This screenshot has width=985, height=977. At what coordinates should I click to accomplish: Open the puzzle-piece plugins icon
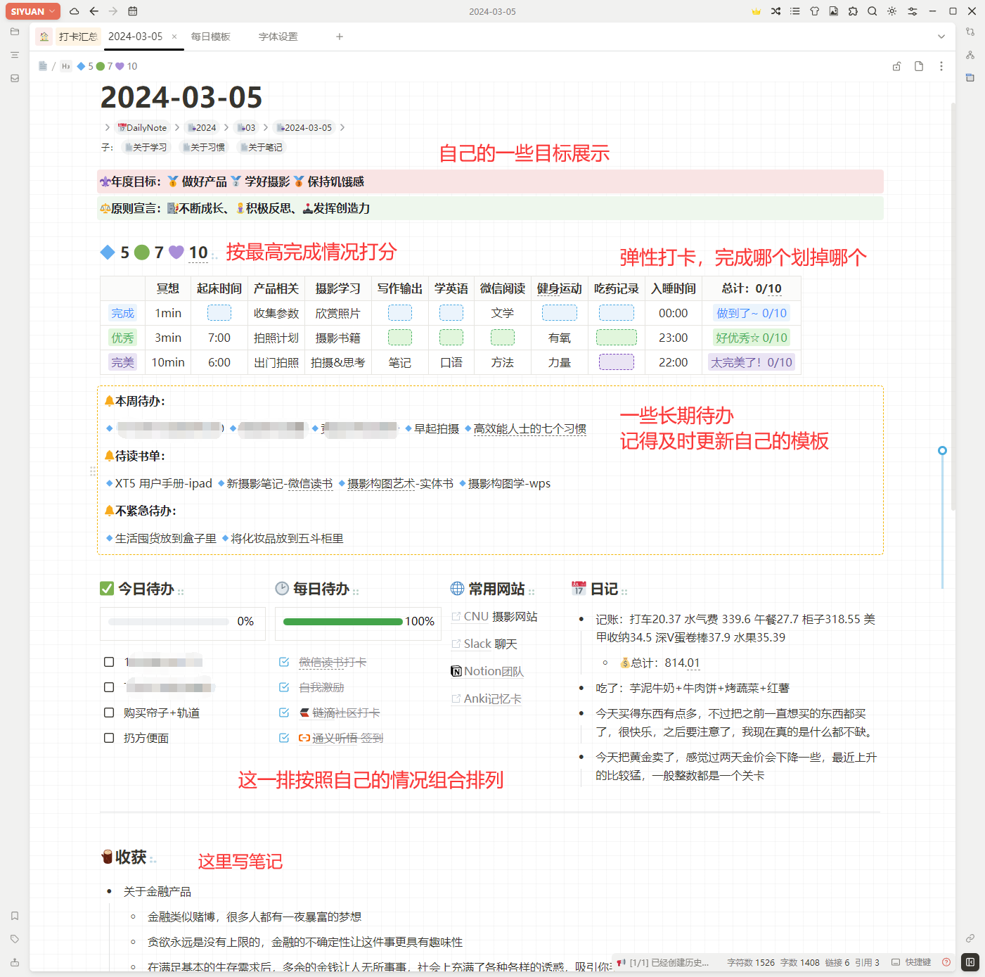[853, 11]
